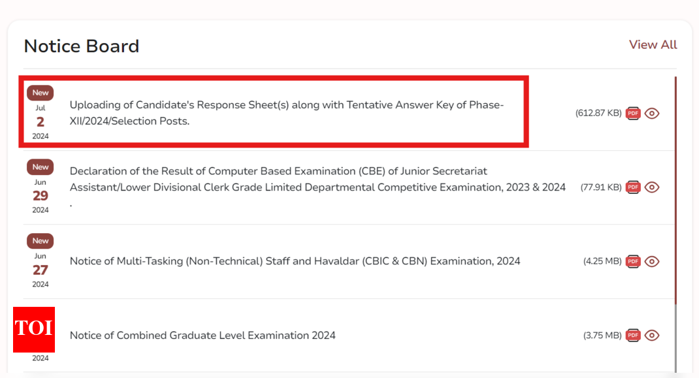Open Combined Graduate Level Examination 2024 notice
Screen dimensions: 699x378
pyautogui.click(x=203, y=336)
